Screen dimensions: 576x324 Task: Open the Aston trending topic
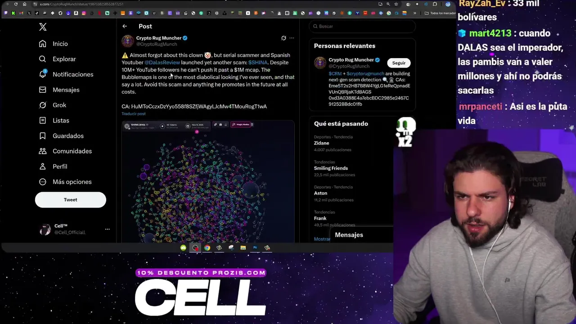320,193
